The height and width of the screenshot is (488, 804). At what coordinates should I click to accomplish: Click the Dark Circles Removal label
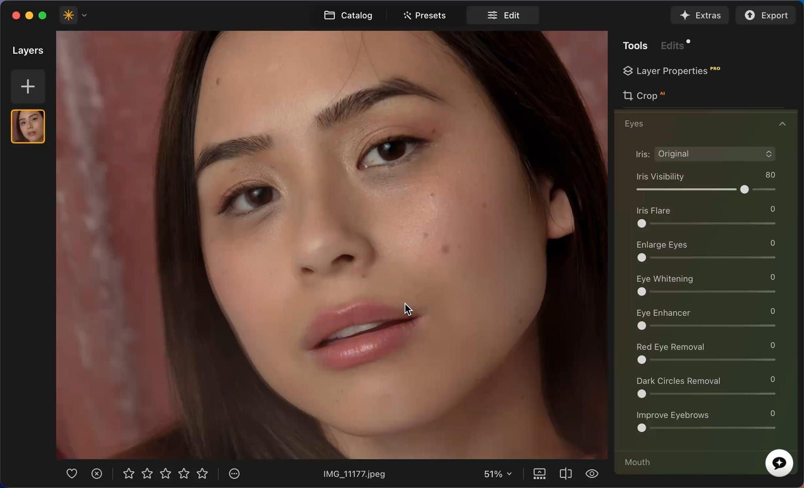point(678,381)
